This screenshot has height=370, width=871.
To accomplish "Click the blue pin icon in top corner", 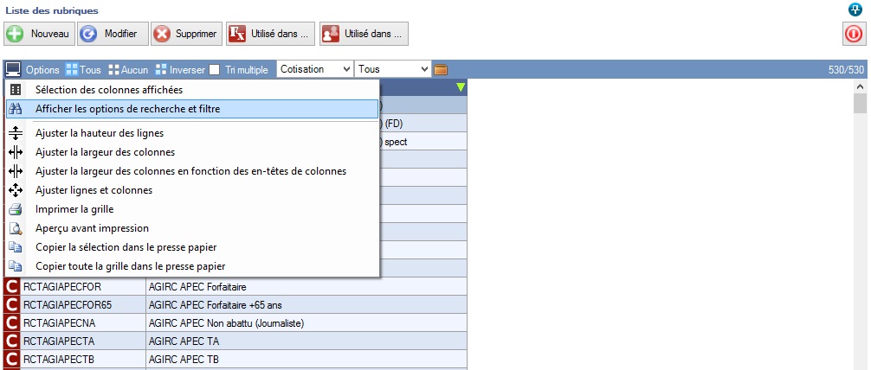I will 856,10.
